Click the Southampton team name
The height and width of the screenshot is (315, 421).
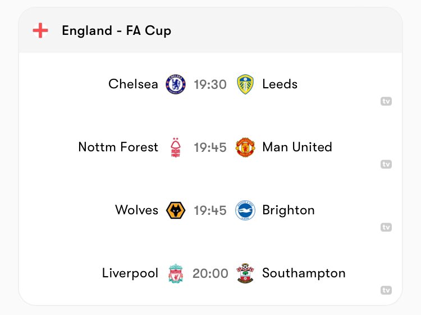pos(304,273)
